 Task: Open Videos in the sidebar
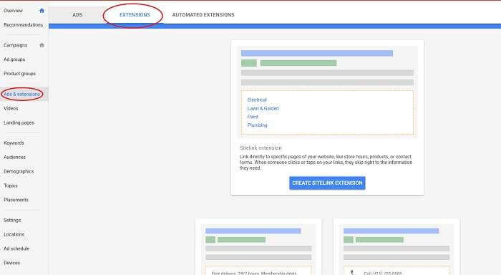pyautogui.click(x=11, y=108)
